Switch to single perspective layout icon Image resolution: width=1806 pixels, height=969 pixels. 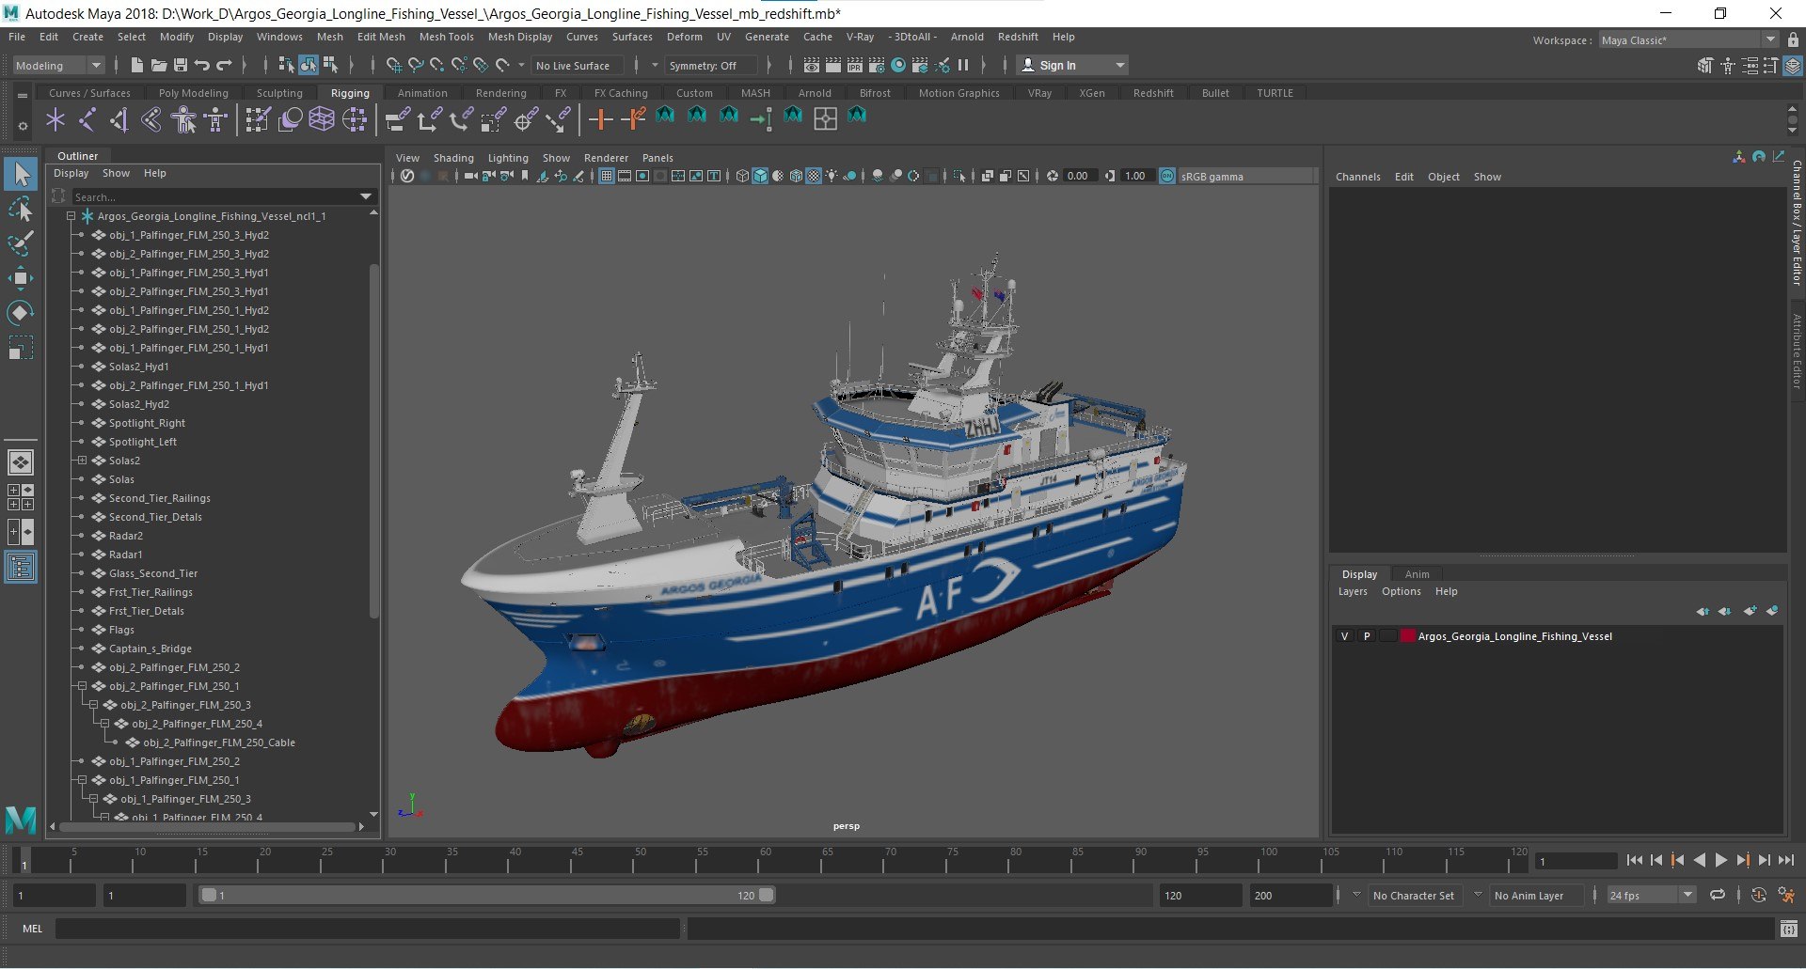[21, 462]
